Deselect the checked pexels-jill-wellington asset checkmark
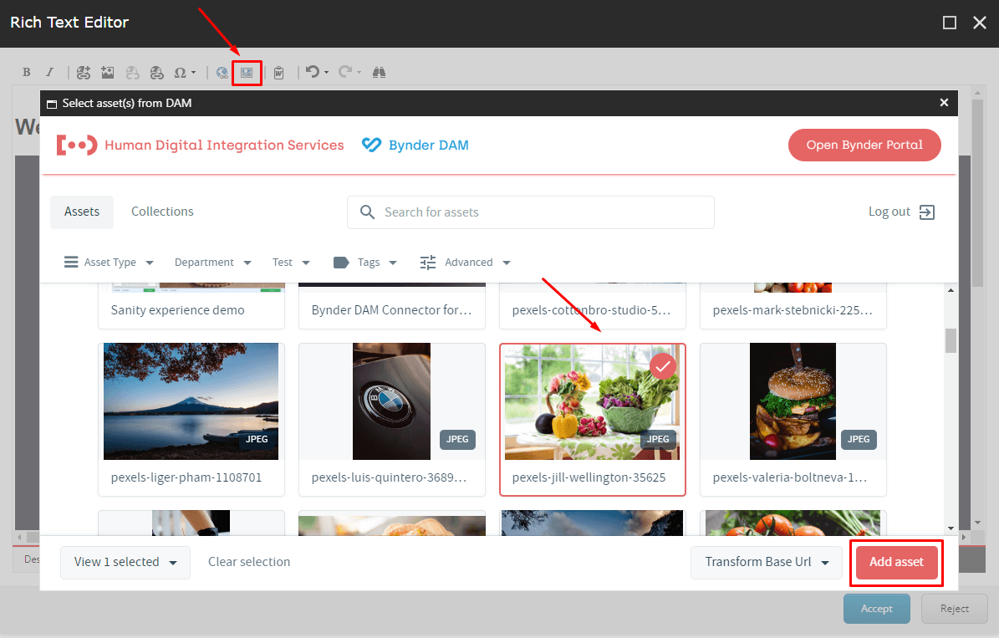This screenshot has width=999, height=638. pyautogui.click(x=663, y=366)
